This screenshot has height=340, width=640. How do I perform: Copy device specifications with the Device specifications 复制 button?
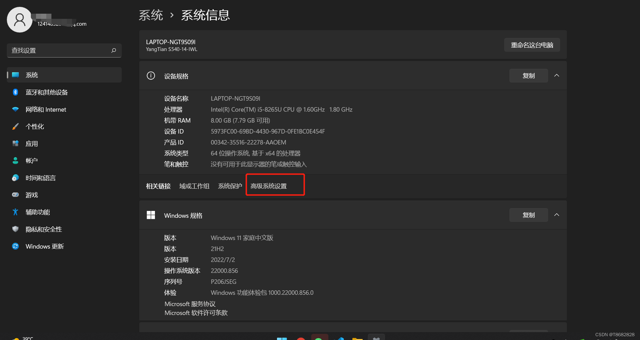point(529,76)
